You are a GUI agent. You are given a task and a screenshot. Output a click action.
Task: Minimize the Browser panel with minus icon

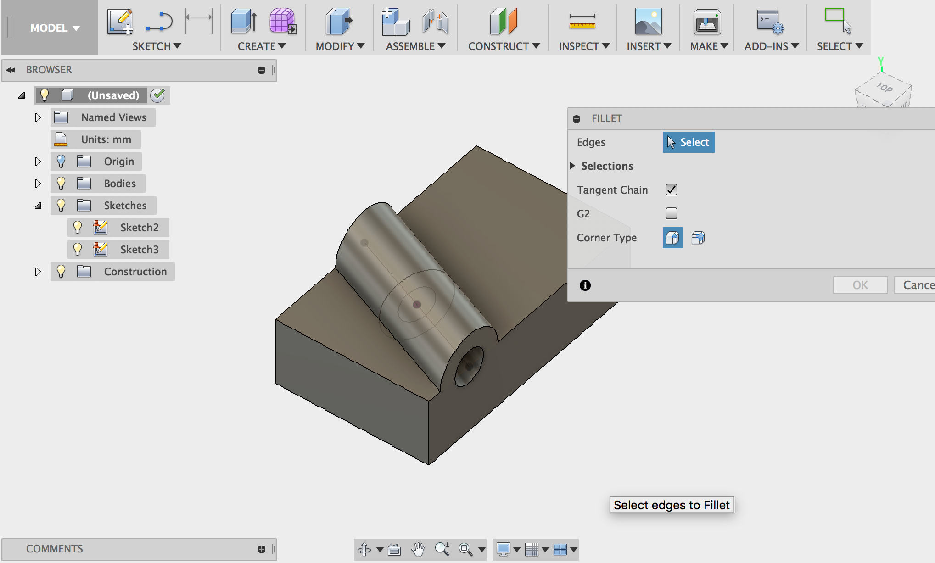tap(262, 70)
